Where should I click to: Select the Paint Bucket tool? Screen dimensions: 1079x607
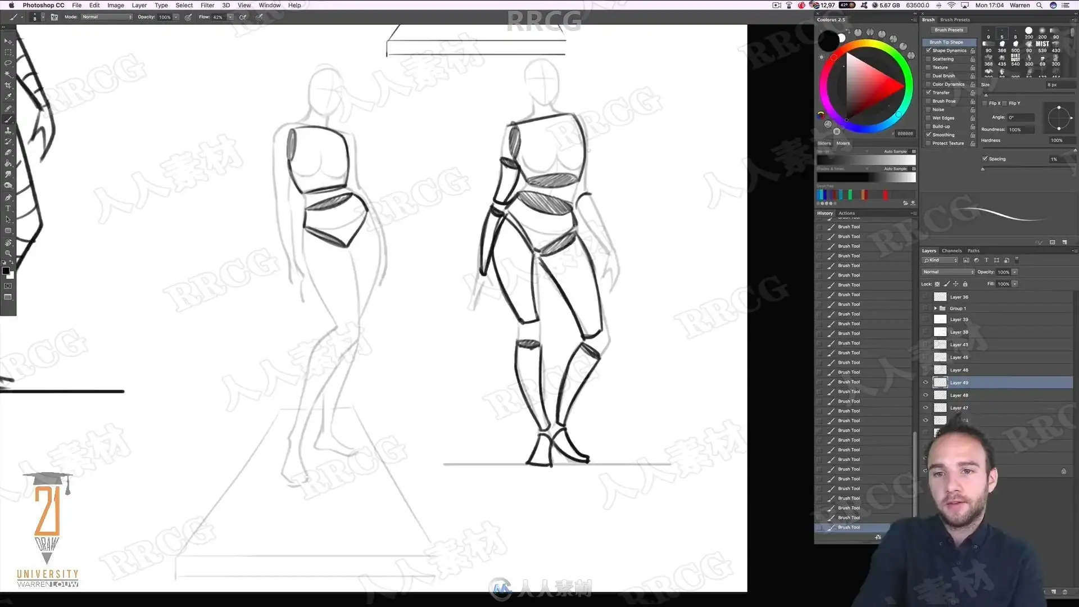pos(8,164)
